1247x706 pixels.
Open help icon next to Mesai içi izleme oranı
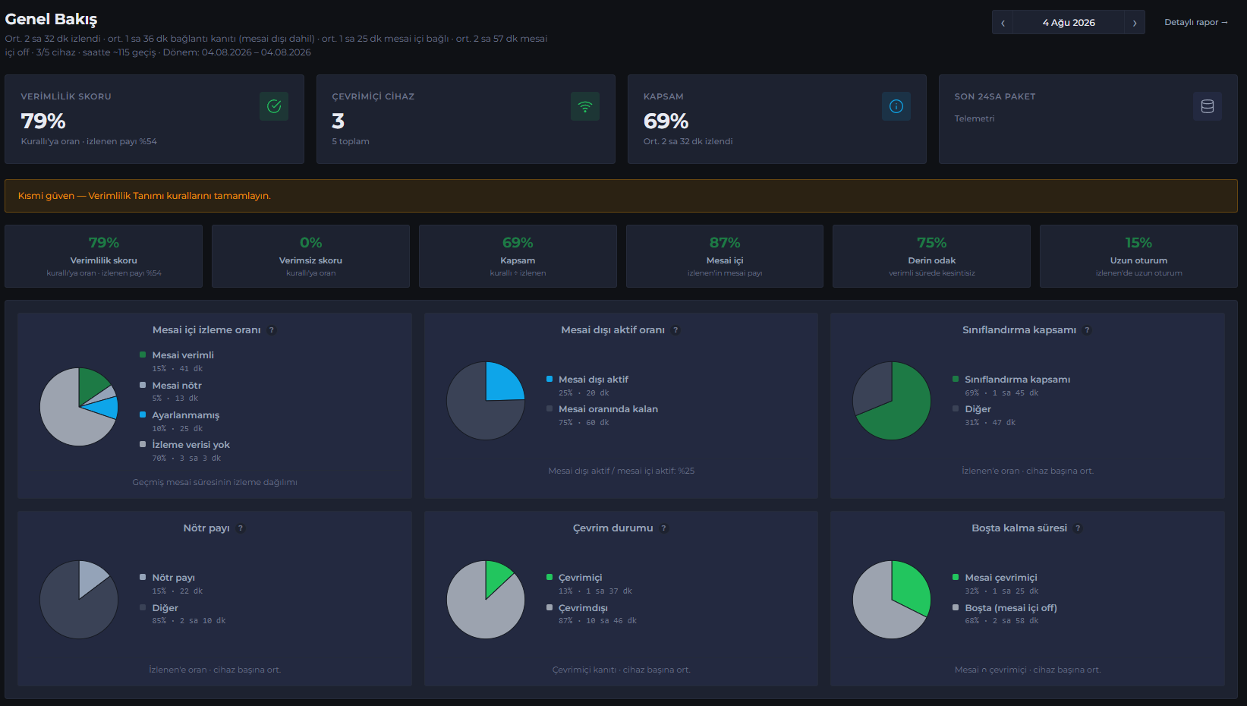coord(272,330)
